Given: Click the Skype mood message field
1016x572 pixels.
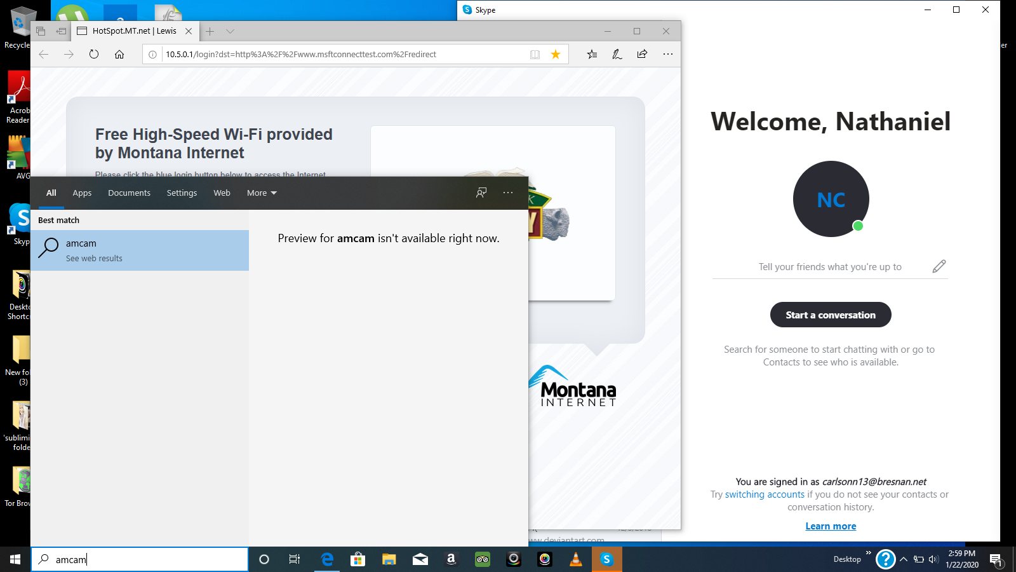Looking at the screenshot, I should click(830, 267).
